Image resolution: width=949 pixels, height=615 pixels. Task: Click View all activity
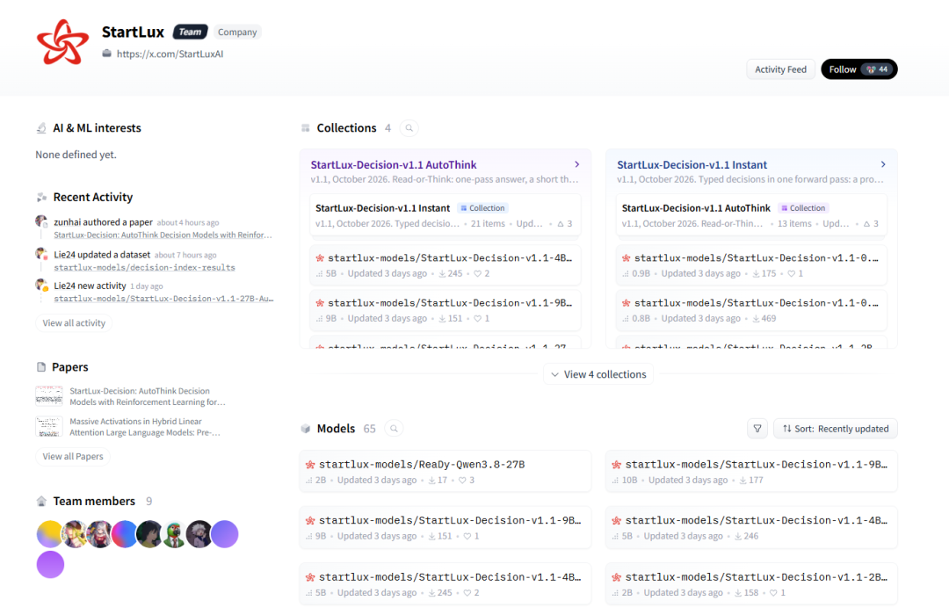tap(74, 323)
